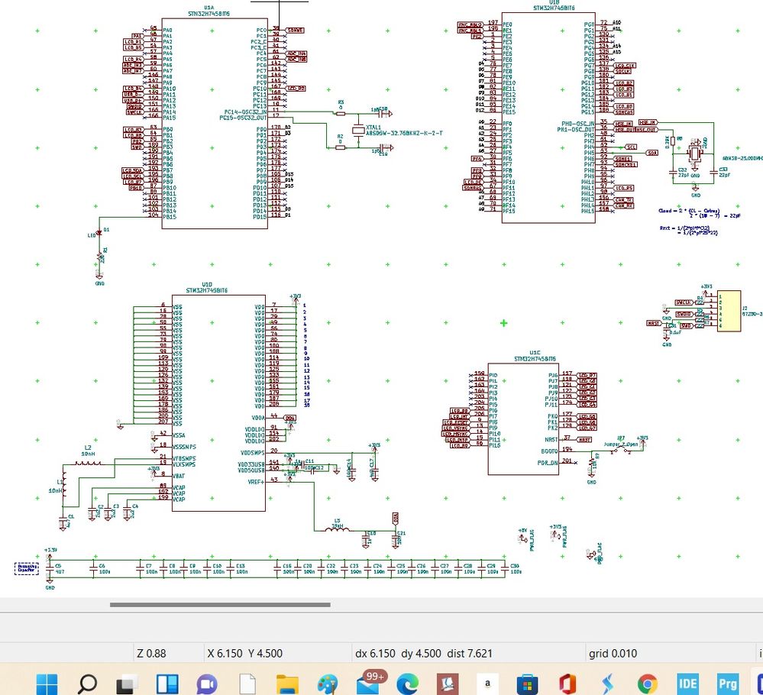Click the Decoupling Capacitor text box

pos(26,568)
